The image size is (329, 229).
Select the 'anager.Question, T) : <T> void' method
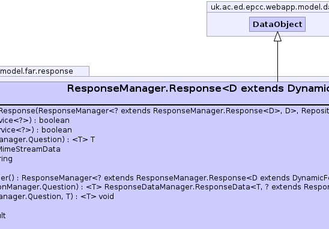(57, 197)
